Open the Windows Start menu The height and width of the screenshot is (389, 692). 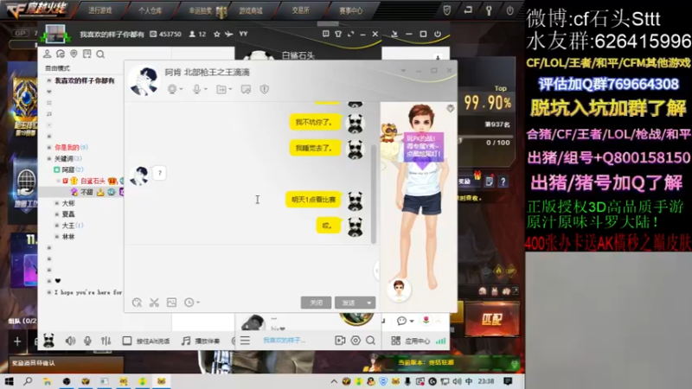[9, 381]
